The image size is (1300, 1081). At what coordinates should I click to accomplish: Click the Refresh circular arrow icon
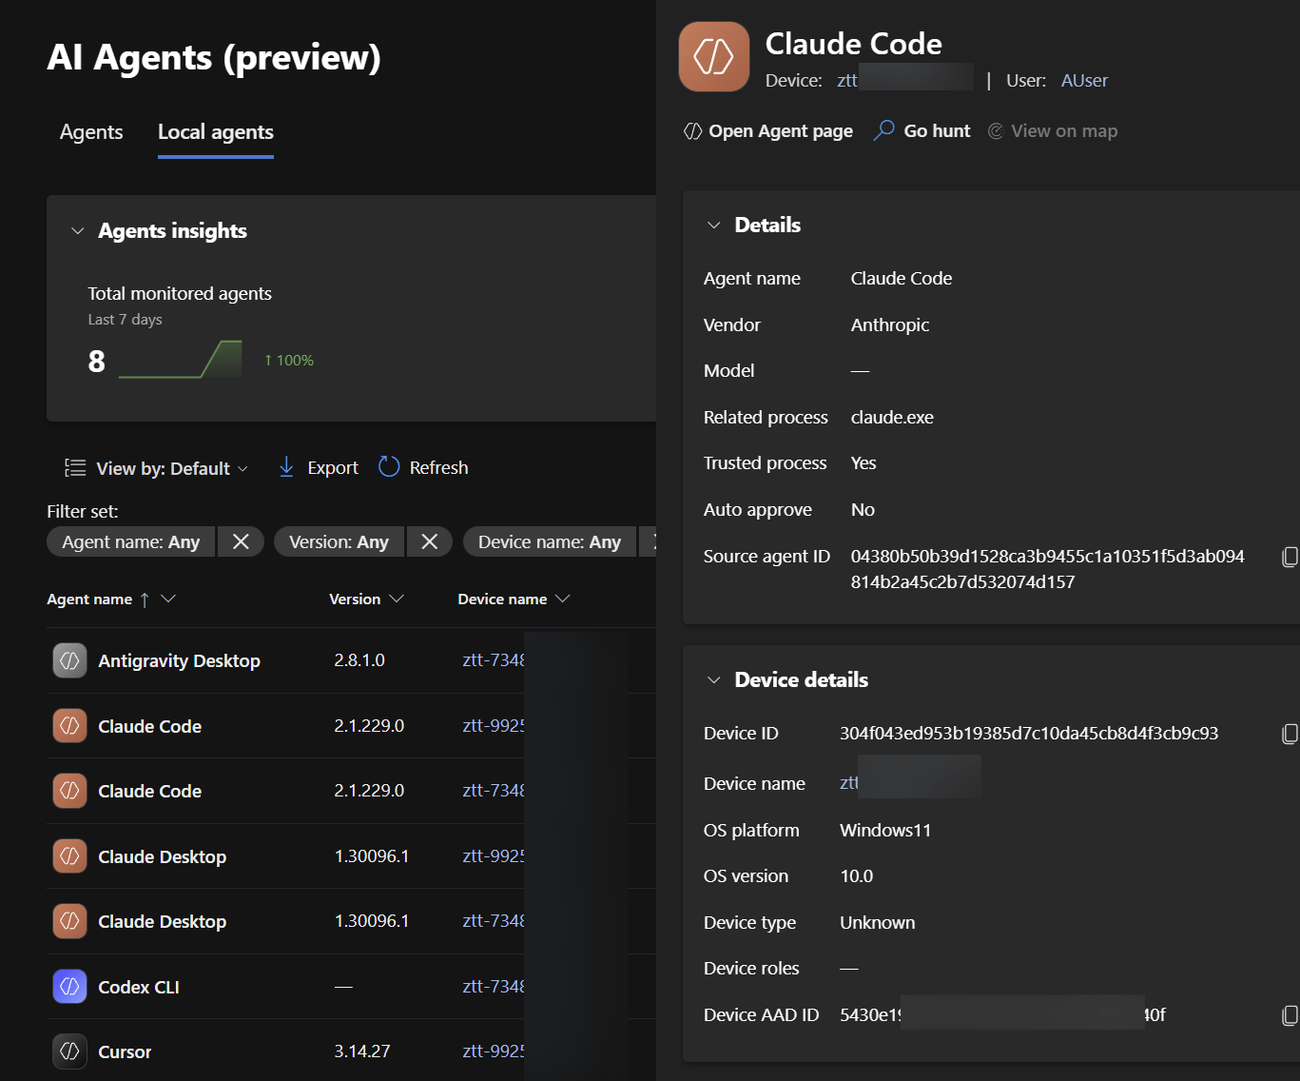(389, 467)
